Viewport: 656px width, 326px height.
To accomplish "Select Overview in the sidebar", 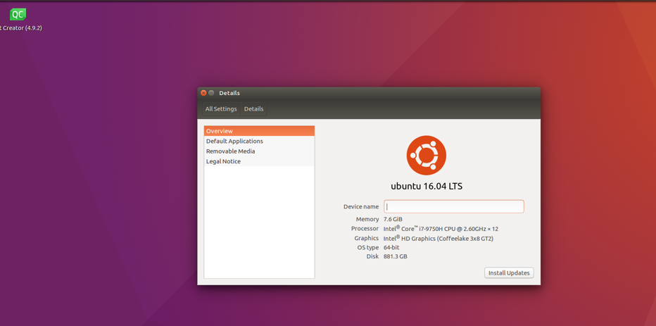I will click(x=259, y=131).
